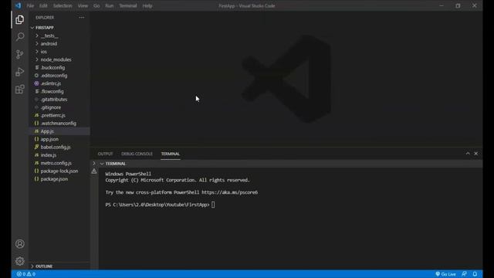Expand the ios folder

[59, 52]
